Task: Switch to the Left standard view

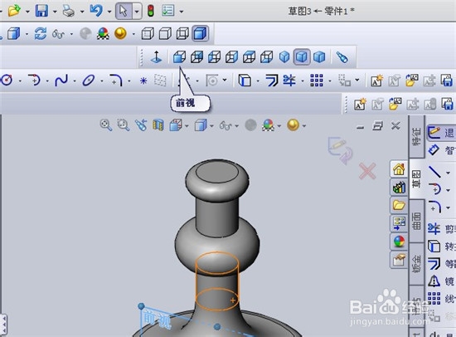Action: pyautogui.click(x=214, y=56)
